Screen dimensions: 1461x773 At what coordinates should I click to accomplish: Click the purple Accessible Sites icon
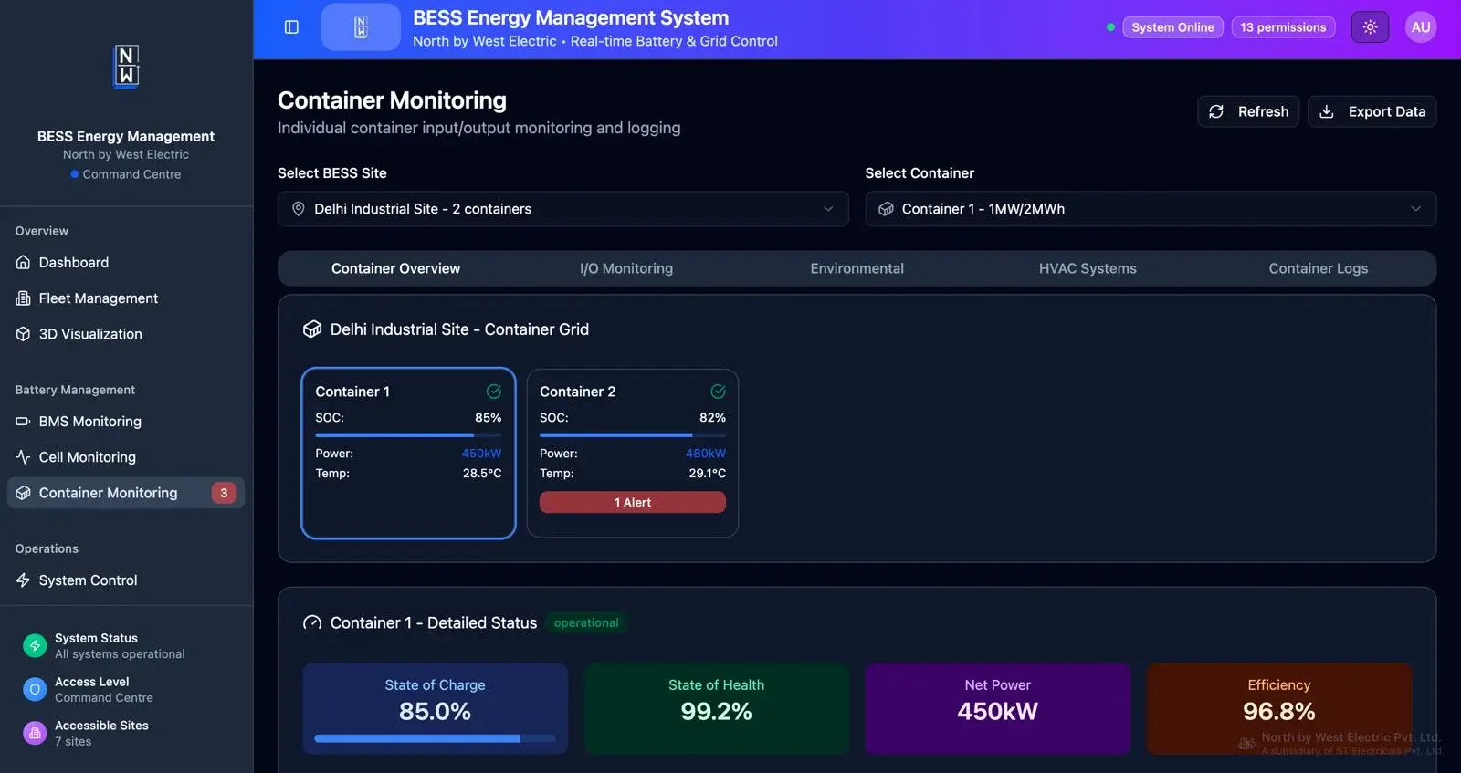pos(35,733)
